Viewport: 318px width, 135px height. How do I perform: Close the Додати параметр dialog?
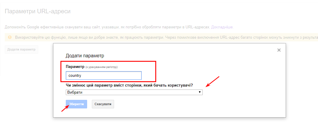(279, 50)
